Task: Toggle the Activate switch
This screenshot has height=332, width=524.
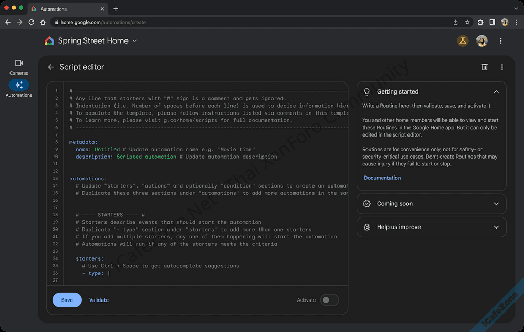Action: [x=329, y=300]
